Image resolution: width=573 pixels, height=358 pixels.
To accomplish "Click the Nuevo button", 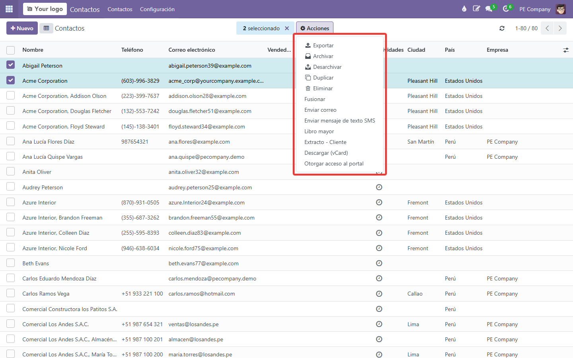I will click(22, 28).
